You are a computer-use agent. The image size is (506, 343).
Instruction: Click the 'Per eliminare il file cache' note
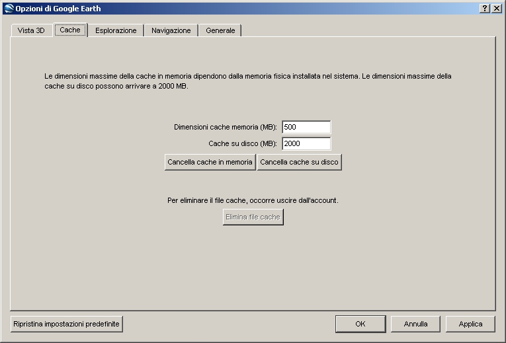pyautogui.click(x=253, y=200)
